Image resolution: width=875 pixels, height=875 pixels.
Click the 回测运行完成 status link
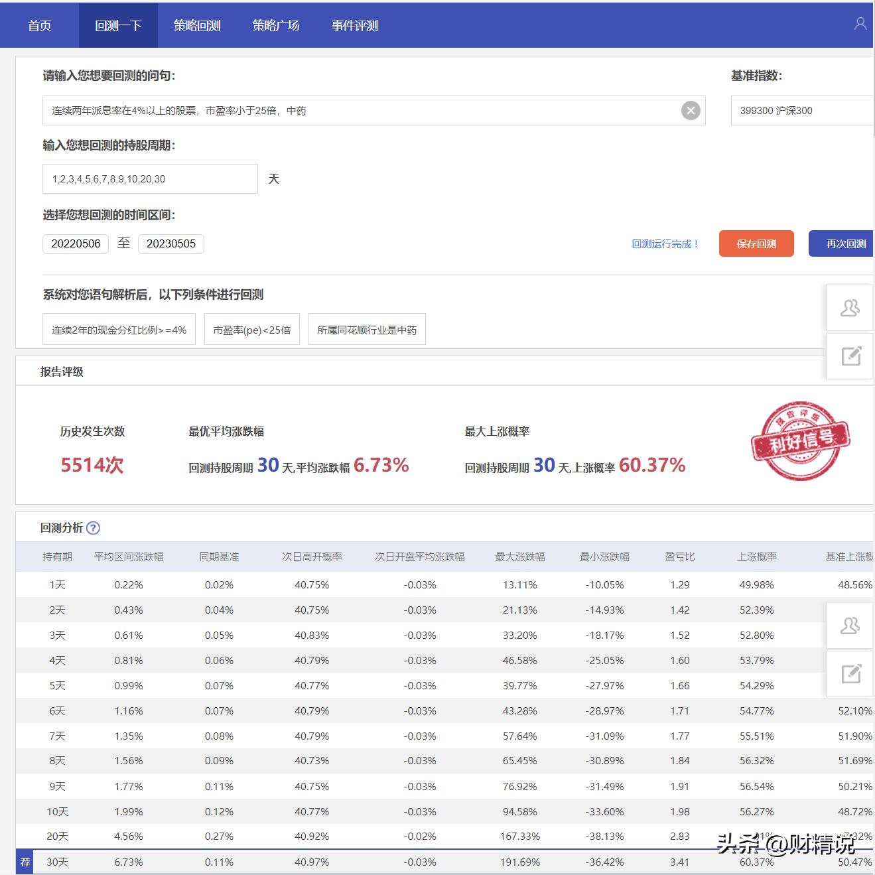click(665, 243)
